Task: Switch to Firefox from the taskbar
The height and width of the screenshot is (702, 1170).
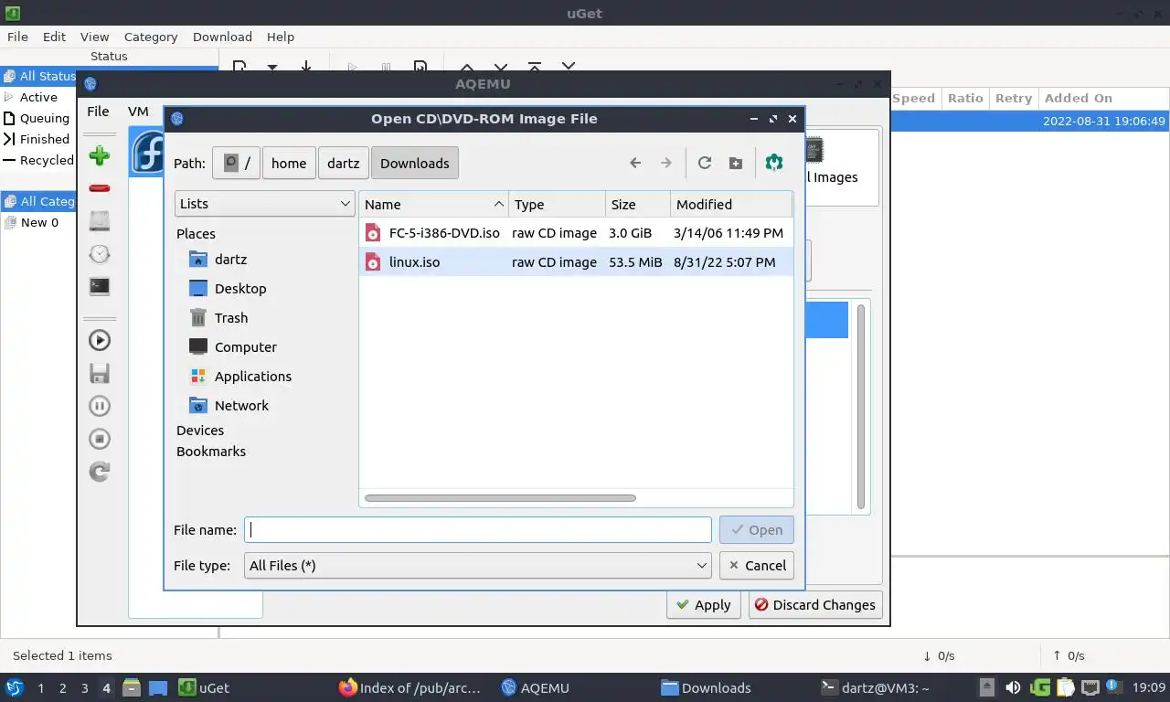Action: click(409, 687)
